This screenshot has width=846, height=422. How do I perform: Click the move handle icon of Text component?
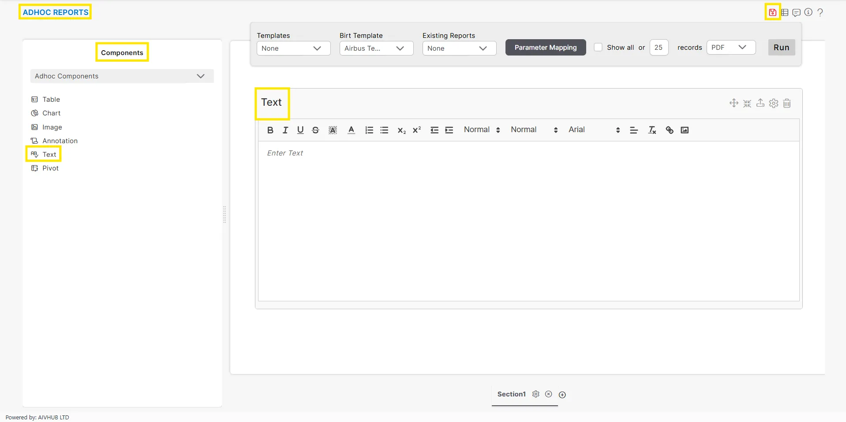[734, 103]
